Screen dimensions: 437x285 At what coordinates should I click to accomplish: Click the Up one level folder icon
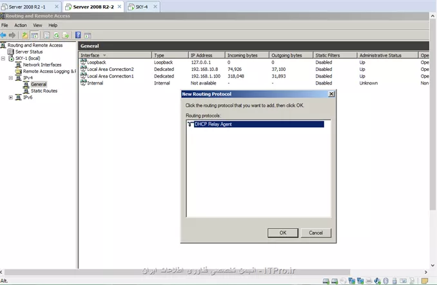[24, 35]
